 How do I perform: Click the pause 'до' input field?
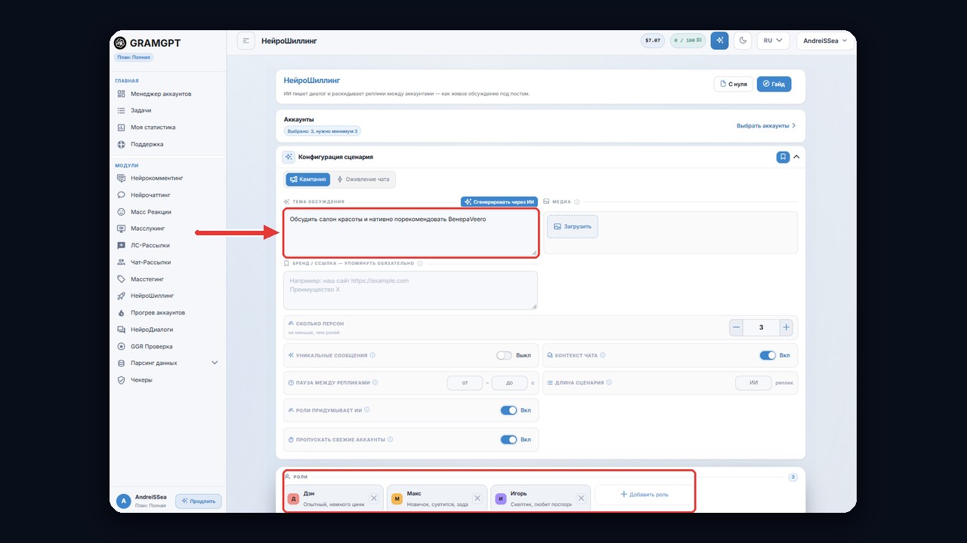pos(510,383)
